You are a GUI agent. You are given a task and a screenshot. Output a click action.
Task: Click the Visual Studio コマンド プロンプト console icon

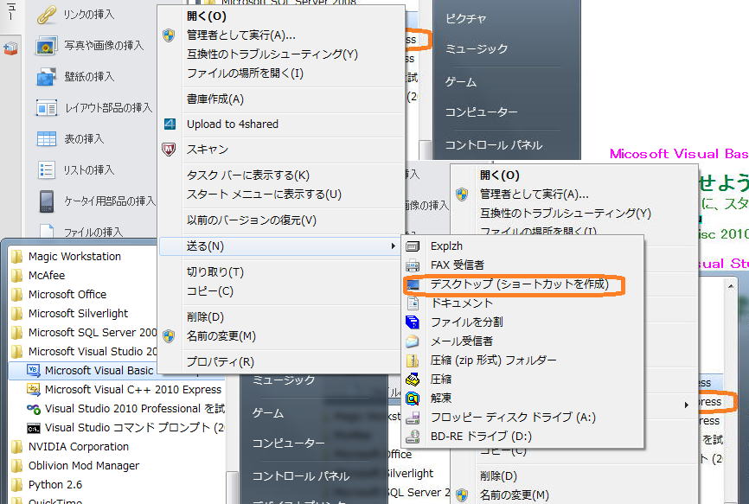[34, 428]
